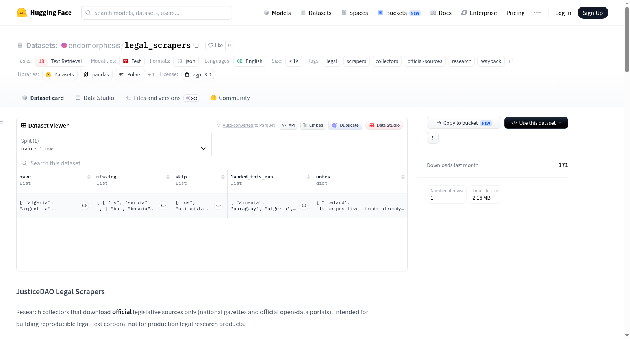Click the notes cell with "iceland"
This screenshot has height=339, width=630.
(x=360, y=206)
